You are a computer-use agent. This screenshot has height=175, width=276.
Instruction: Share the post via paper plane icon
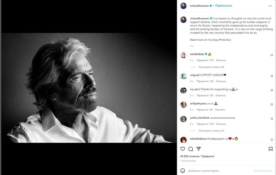(x=198, y=149)
